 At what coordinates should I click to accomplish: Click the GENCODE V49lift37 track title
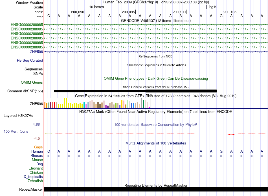(156, 21)
